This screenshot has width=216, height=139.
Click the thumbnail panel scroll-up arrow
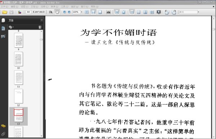point(41,31)
